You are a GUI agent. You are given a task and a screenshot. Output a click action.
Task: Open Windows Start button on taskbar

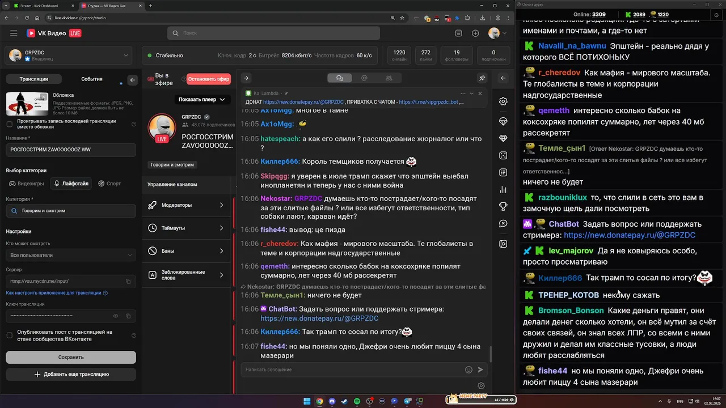click(307, 401)
